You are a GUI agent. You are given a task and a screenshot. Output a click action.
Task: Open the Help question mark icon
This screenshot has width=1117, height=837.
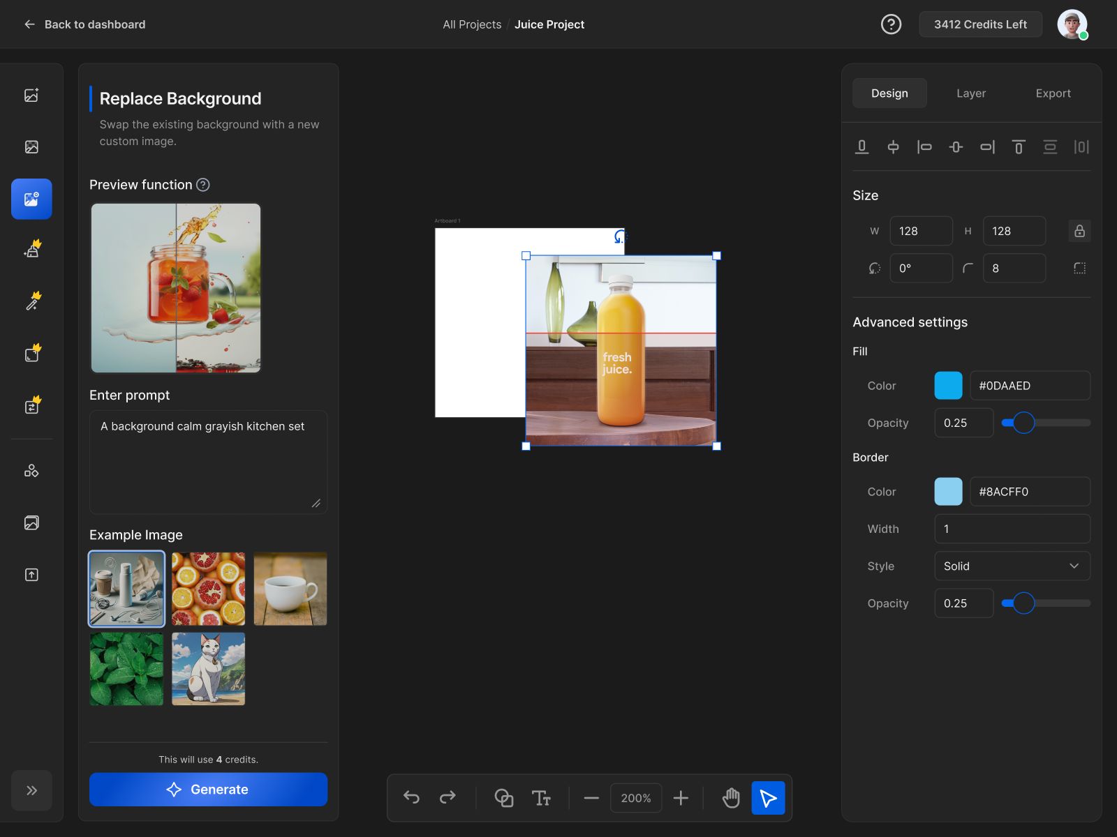point(891,24)
